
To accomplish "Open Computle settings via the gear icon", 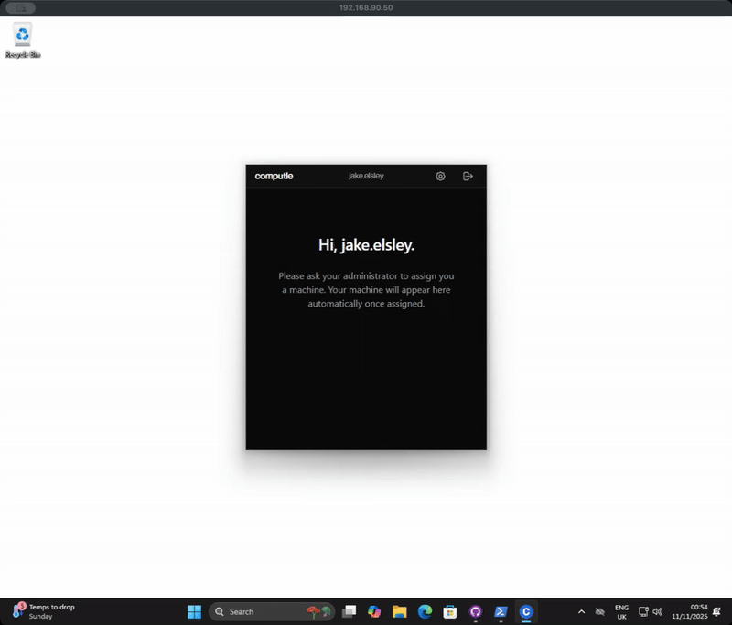I will click(x=440, y=176).
